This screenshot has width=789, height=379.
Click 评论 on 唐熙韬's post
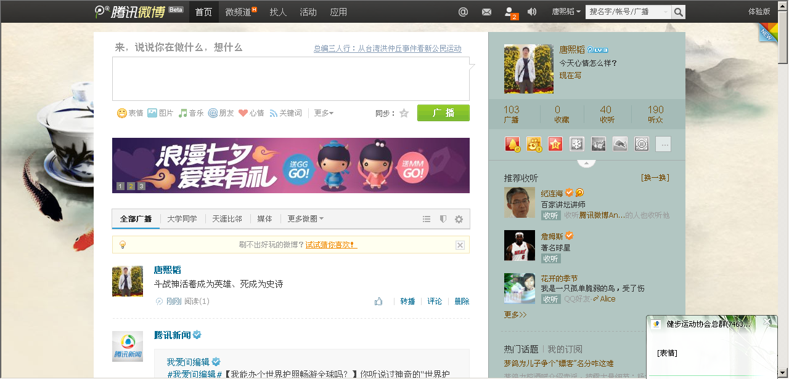point(435,301)
